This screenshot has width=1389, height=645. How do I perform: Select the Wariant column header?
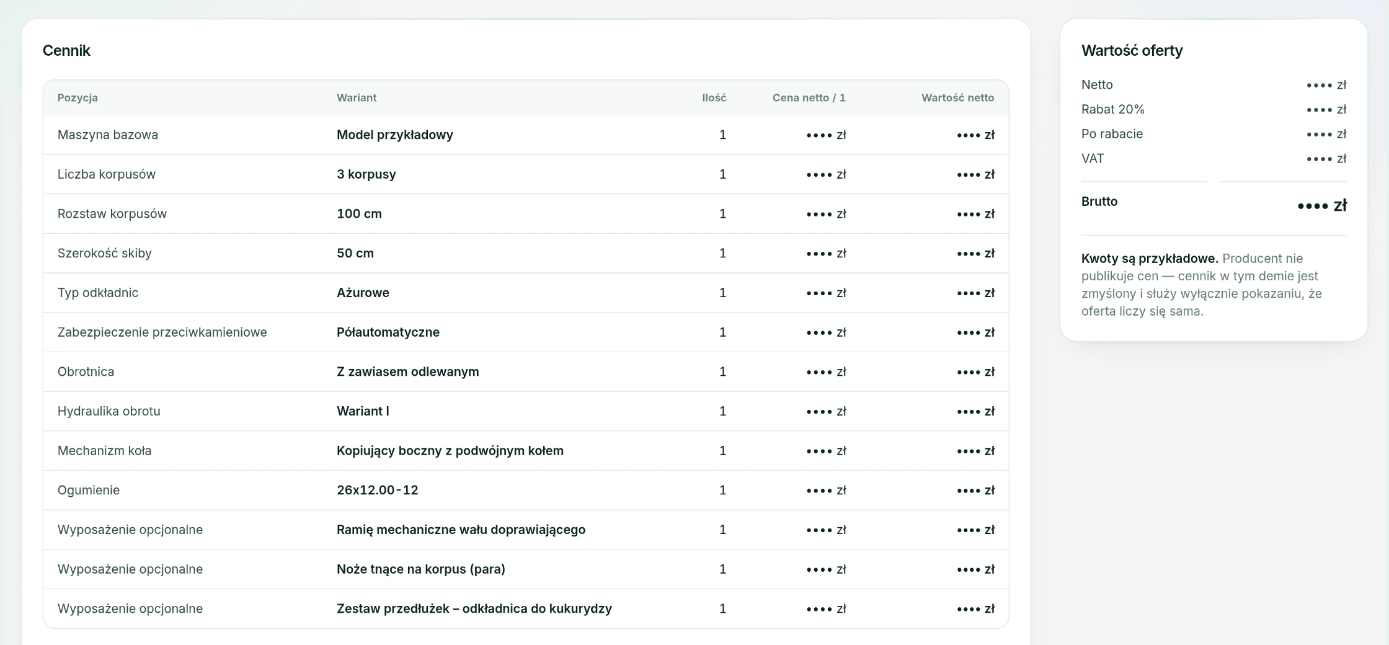(357, 97)
